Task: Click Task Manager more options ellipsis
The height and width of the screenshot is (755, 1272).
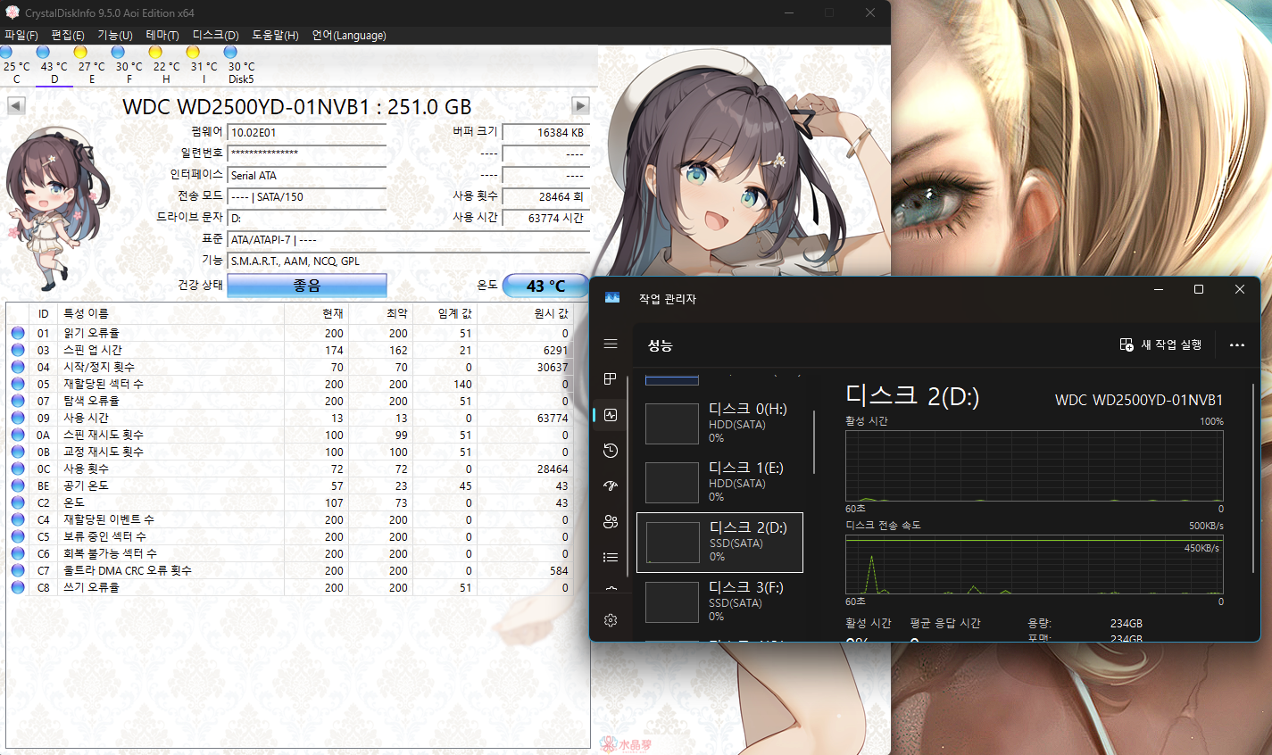Action: pyautogui.click(x=1236, y=345)
